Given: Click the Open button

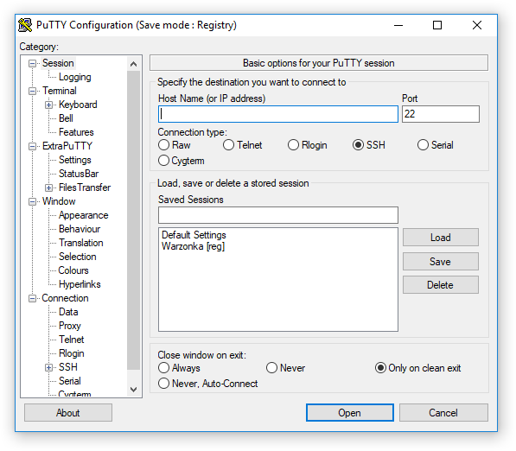Looking at the screenshot, I should [x=350, y=412].
